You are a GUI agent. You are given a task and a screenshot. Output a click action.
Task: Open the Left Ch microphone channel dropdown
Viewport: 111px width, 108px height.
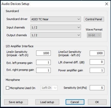click(x=49, y=88)
